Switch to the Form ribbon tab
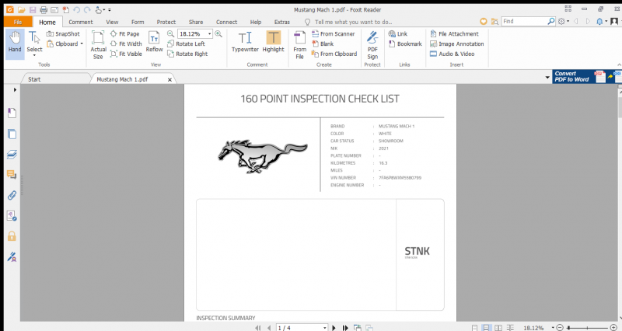Screen dimensions: 622x331 click(138, 22)
